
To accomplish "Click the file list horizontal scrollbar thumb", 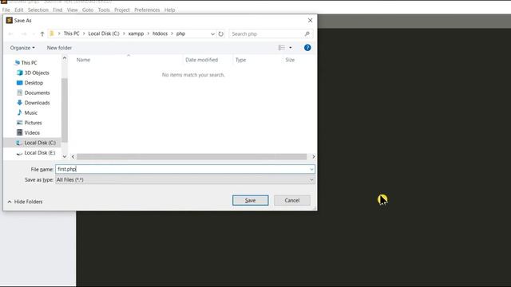I will point(192,157).
